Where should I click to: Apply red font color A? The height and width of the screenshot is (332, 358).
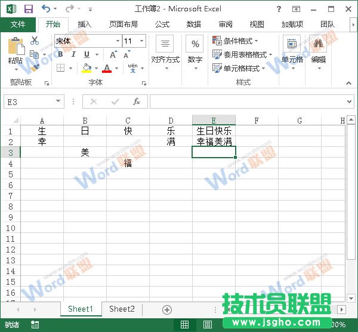coord(107,68)
